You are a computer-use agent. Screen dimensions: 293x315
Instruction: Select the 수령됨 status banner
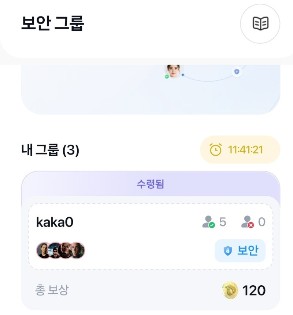150,184
